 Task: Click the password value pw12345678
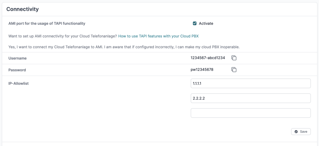[202, 70]
